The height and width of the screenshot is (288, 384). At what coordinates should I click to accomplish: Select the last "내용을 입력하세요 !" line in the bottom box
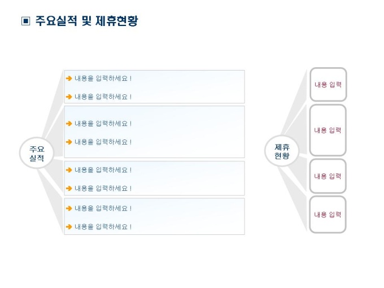[x=103, y=226]
